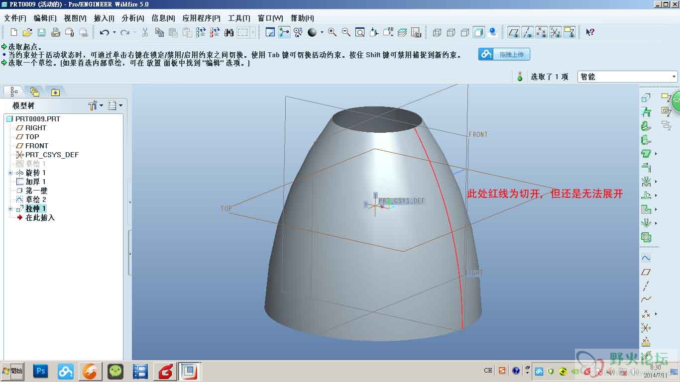The width and height of the screenshot is (680, 382).
Task: Toggle coordinate systems display
Action: 556,32
